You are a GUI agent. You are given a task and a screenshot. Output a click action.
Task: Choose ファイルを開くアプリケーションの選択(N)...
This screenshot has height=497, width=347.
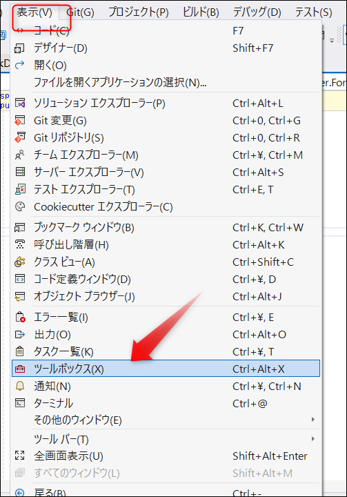[120, 83]
